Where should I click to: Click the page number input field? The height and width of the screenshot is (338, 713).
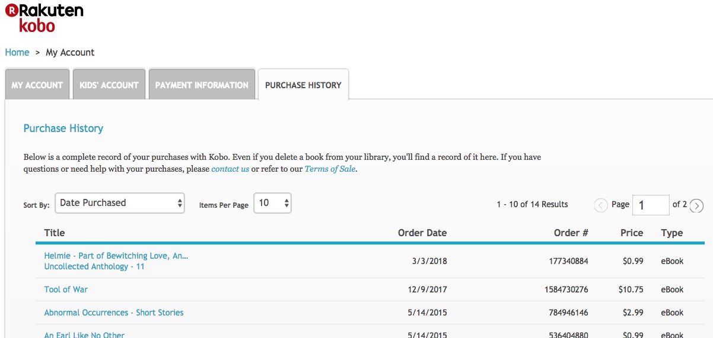pos(651,205)
